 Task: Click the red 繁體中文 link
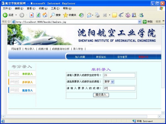(143, 57)
